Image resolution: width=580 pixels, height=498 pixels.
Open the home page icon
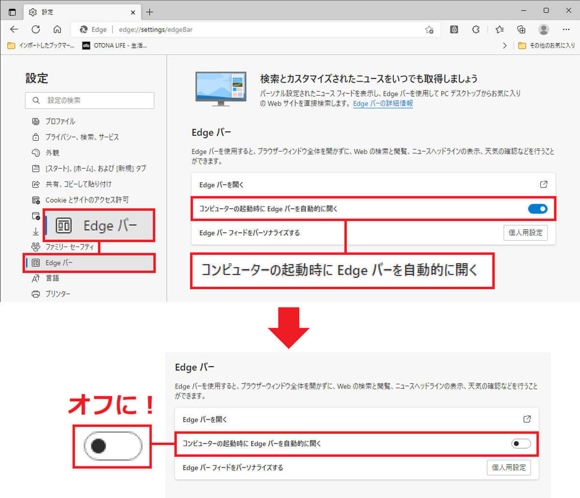[x=57, y=29]
